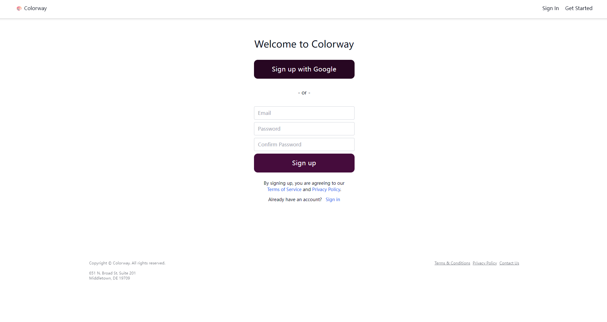Click the Colorway palette logo icon
This screenshot has height=322, width=607.
19,8
